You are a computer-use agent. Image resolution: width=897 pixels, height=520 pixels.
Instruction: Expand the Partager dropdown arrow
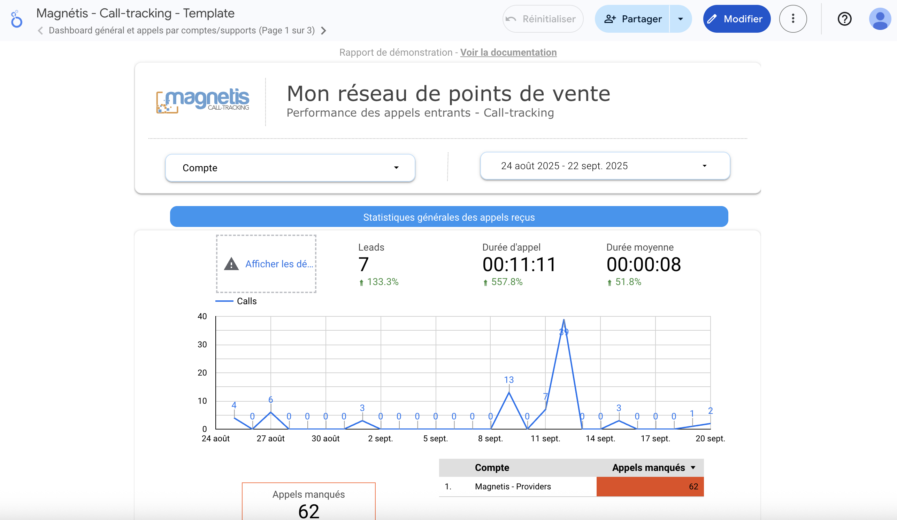coord(680,19)
